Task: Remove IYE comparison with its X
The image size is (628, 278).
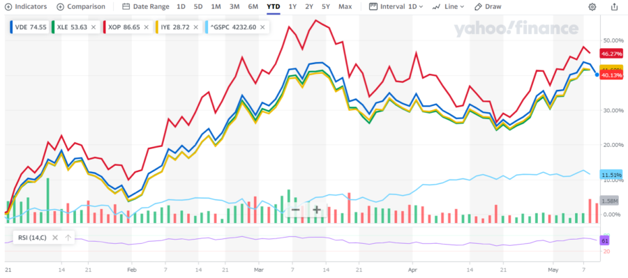Action: 196,27
